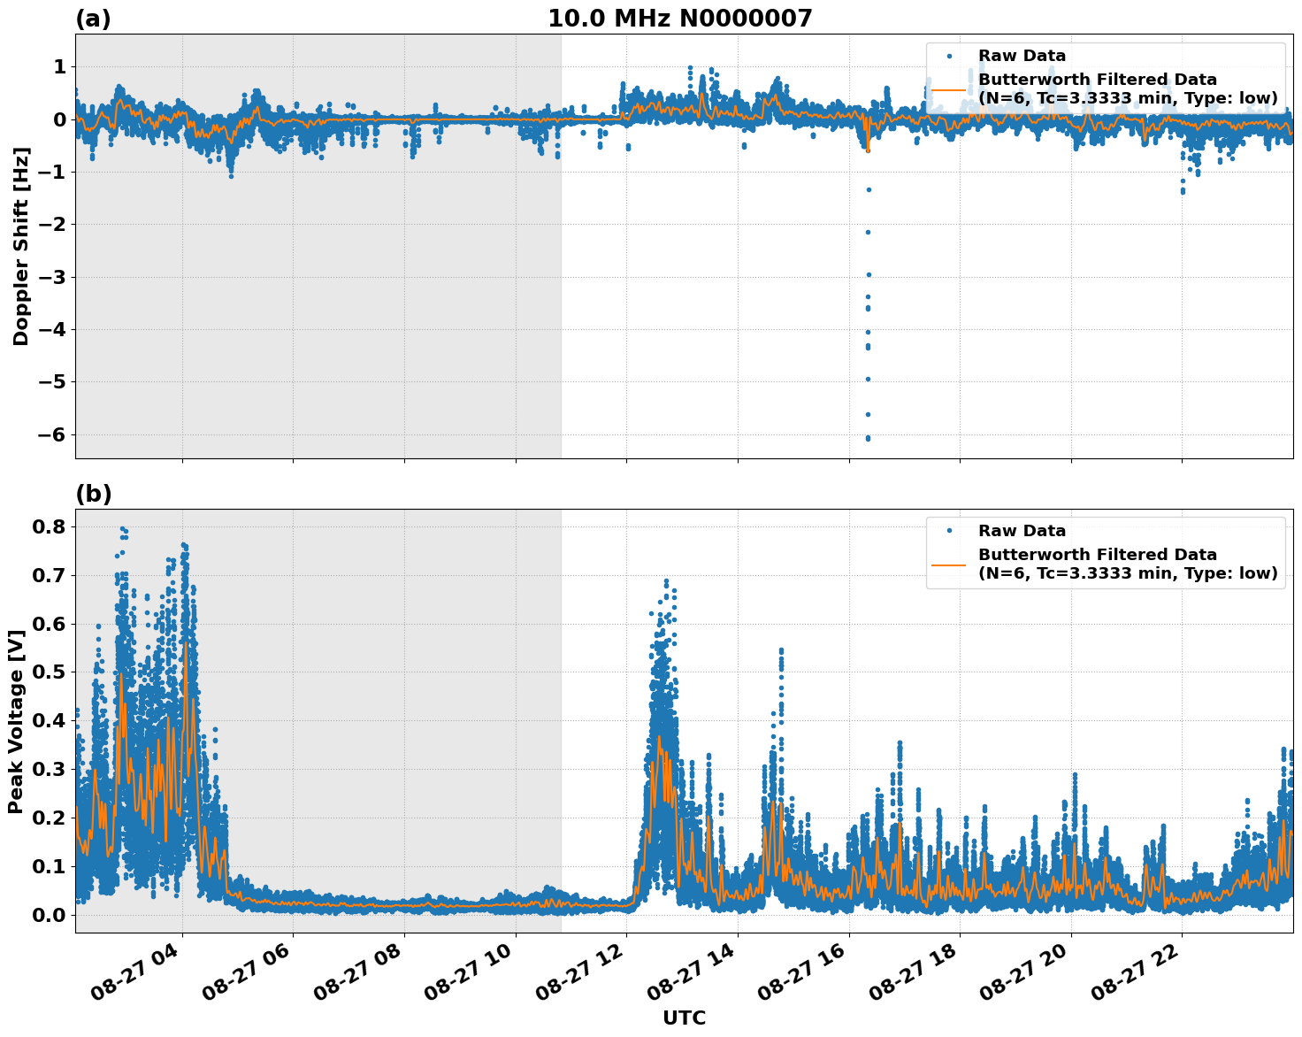Click the blue Raw Data marker in bottom legend
The image size is (1302, 1037).
pos(949,531)
